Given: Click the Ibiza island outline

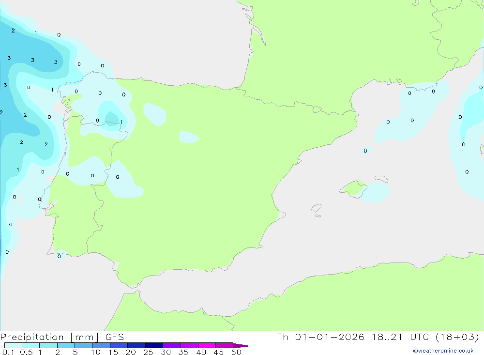Looking at the screenshot, I should coord(316,208).
